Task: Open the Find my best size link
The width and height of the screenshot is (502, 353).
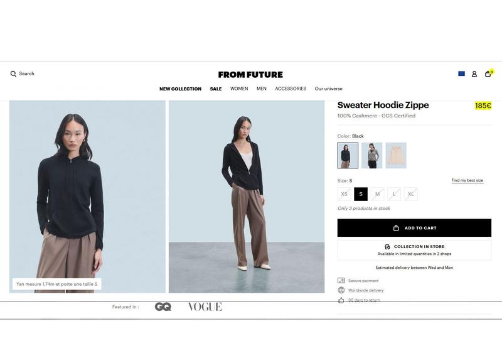Action: click(x=467, y=180)
